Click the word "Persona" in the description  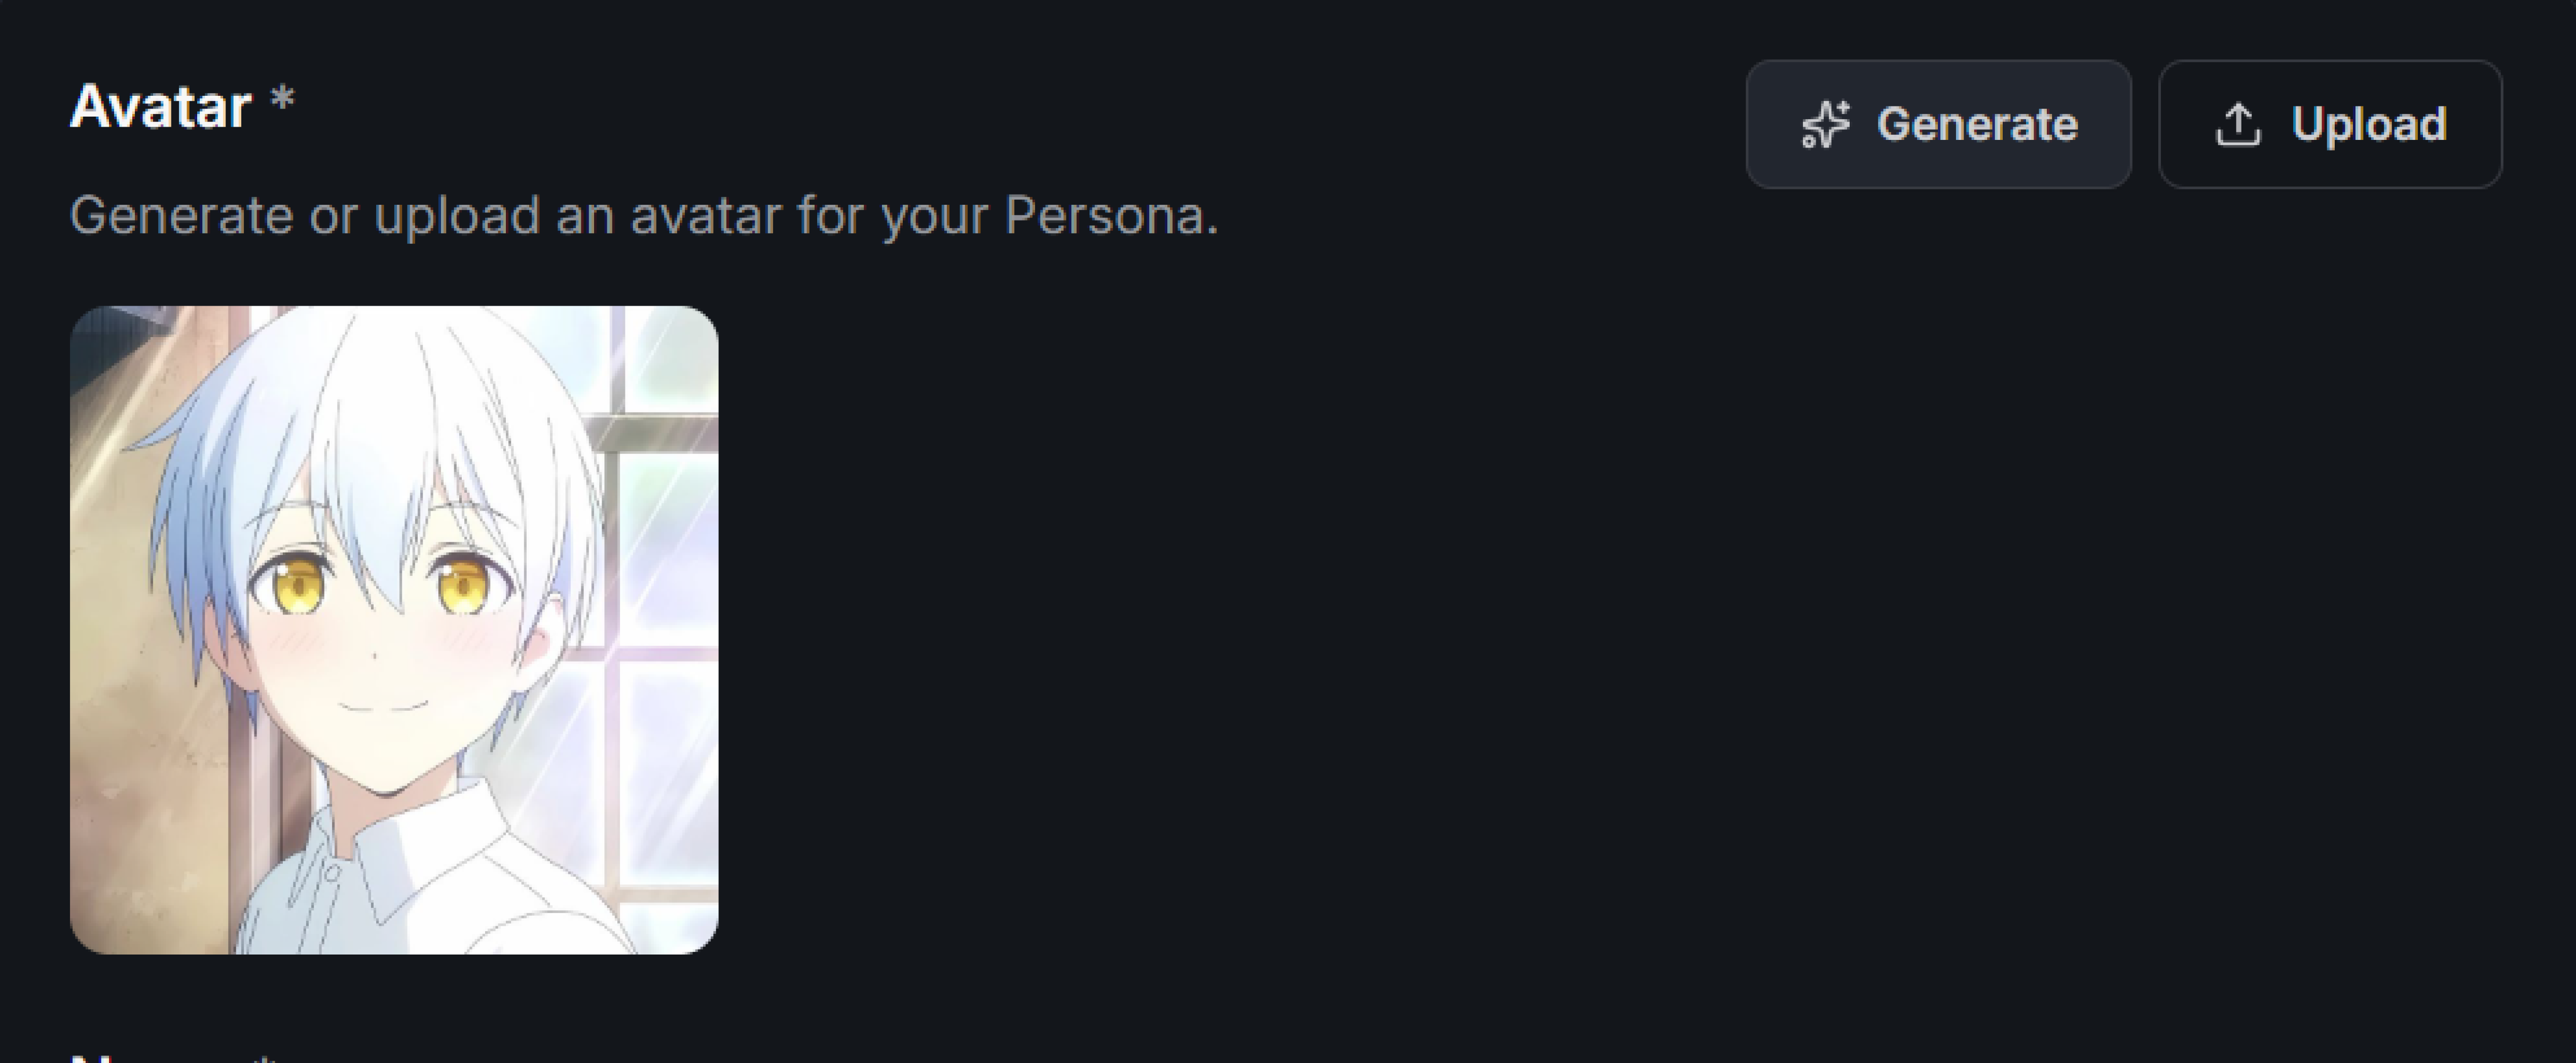click(1108, 215)
